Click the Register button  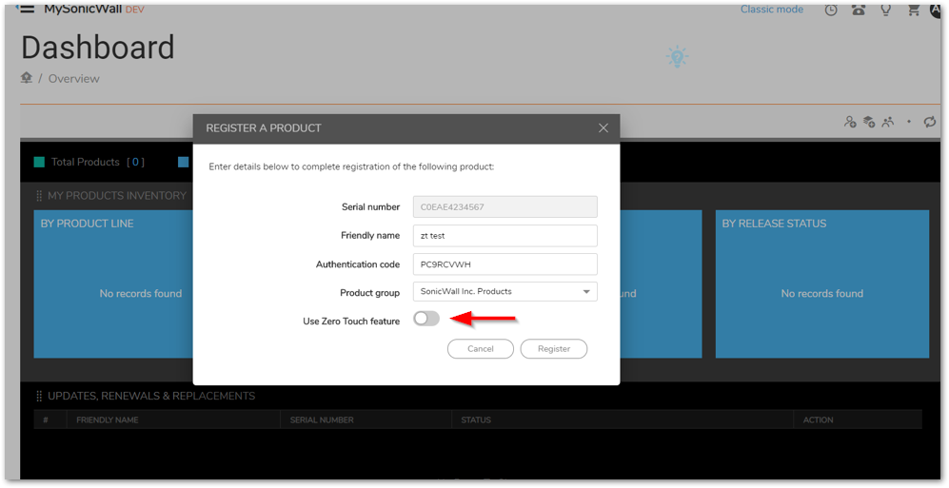coord(553,349)
